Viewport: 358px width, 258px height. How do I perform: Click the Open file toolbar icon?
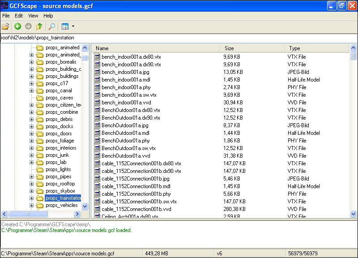(x=5, y=26)
